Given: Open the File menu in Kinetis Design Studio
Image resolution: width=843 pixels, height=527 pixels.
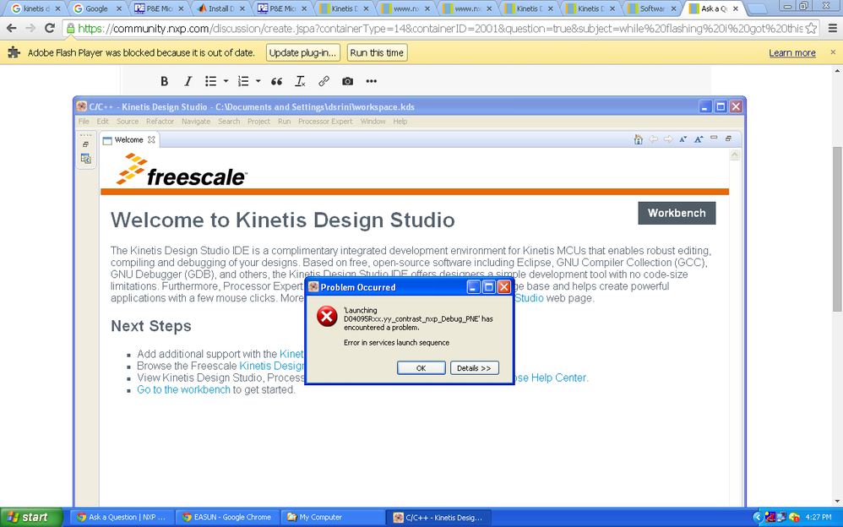Looking at the screenshot, I should [x=84, y=122].
